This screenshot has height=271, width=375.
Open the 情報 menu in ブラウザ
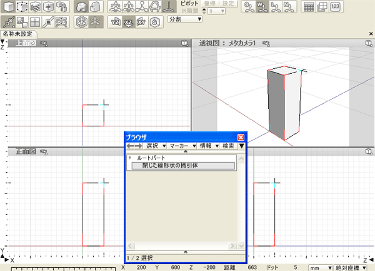click(208, 146)
